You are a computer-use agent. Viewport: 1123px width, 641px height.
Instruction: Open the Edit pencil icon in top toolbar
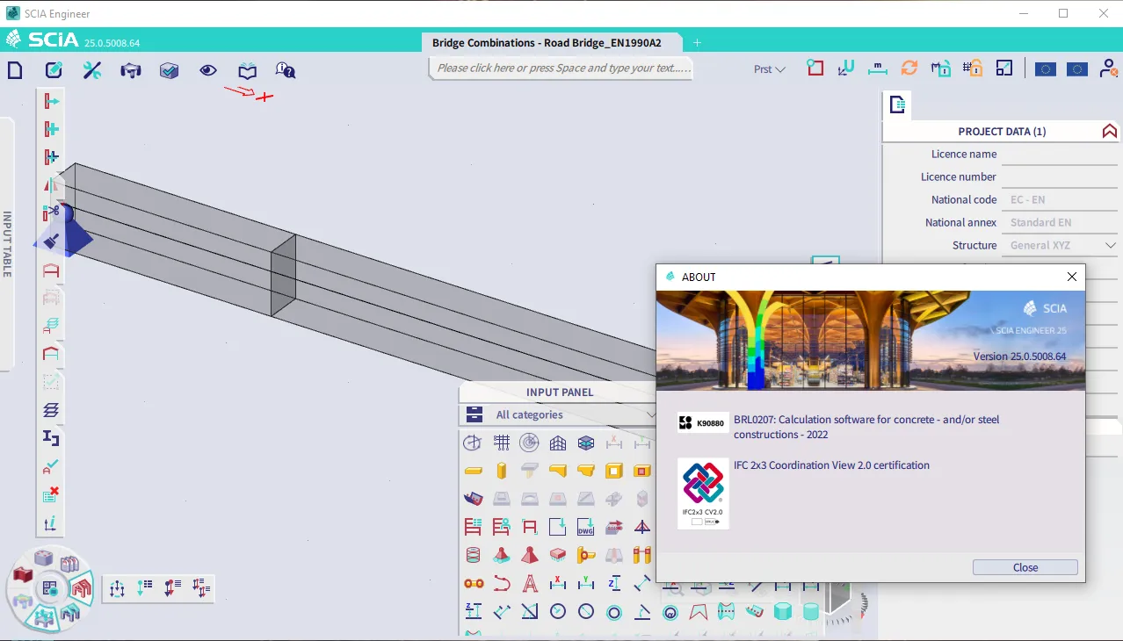pyautogui.click(x=54, y=70)
